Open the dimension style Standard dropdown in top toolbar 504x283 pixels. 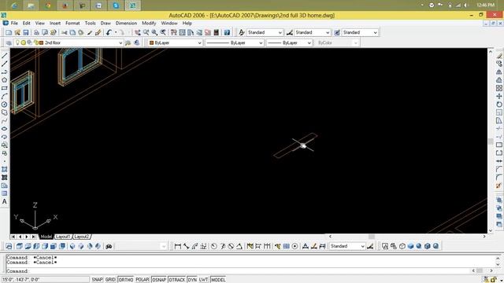(328, 32)
